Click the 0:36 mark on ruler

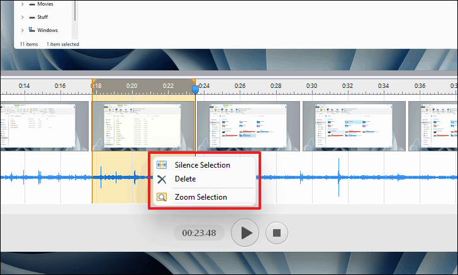click(x=420, y=86)
